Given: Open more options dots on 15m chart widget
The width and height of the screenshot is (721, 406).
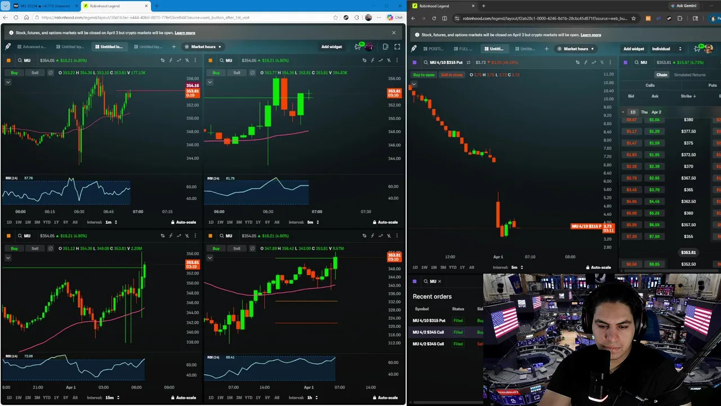Looking at the screenshot, I should pos(195,236).
